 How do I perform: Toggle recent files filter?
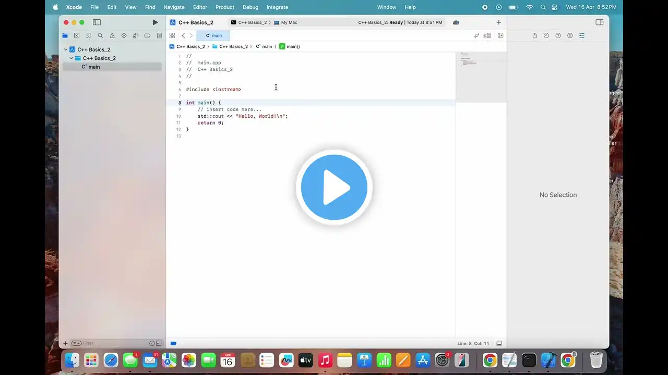click(x=152, y=343)
